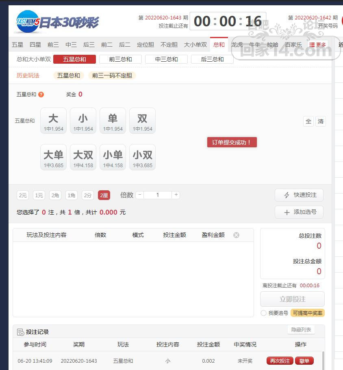
Task: Select all options with the 全 button
Action: click(x=308, y=121)
